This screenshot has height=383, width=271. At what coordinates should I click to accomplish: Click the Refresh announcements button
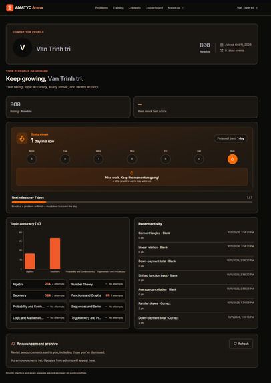coord(241,344)
